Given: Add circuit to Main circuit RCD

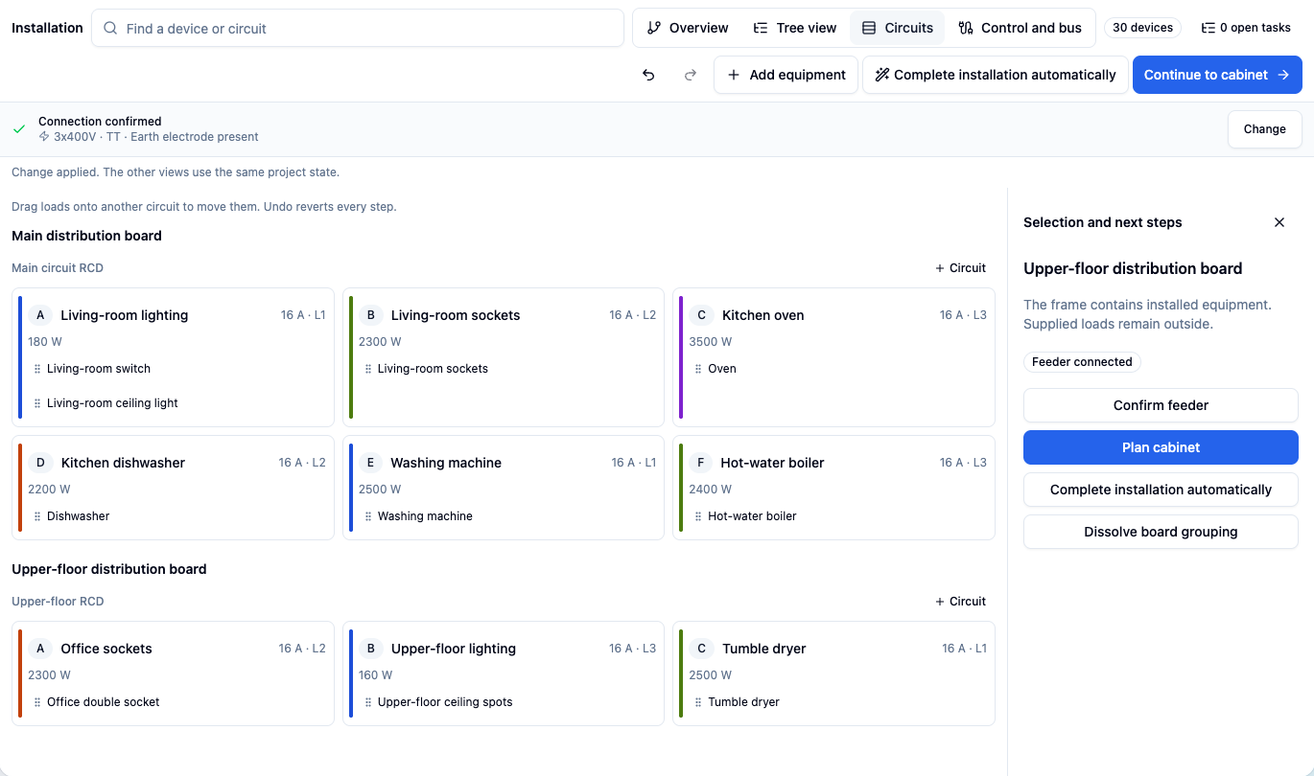Looking at the screenshot, I should pyautogui.click(x=960, y=268).
